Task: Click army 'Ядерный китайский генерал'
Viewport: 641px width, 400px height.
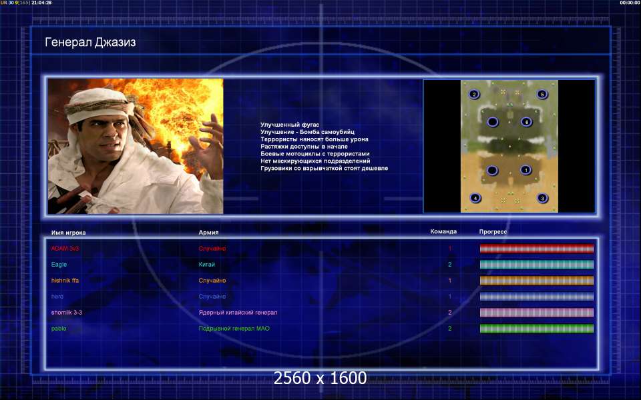Action: [238, 312]
